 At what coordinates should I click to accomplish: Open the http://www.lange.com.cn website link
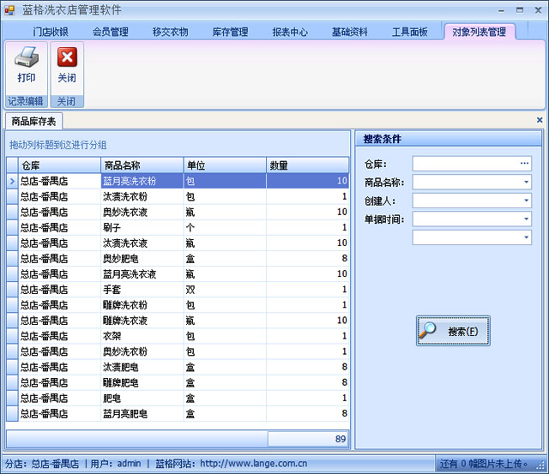click(x=254, y=464)
